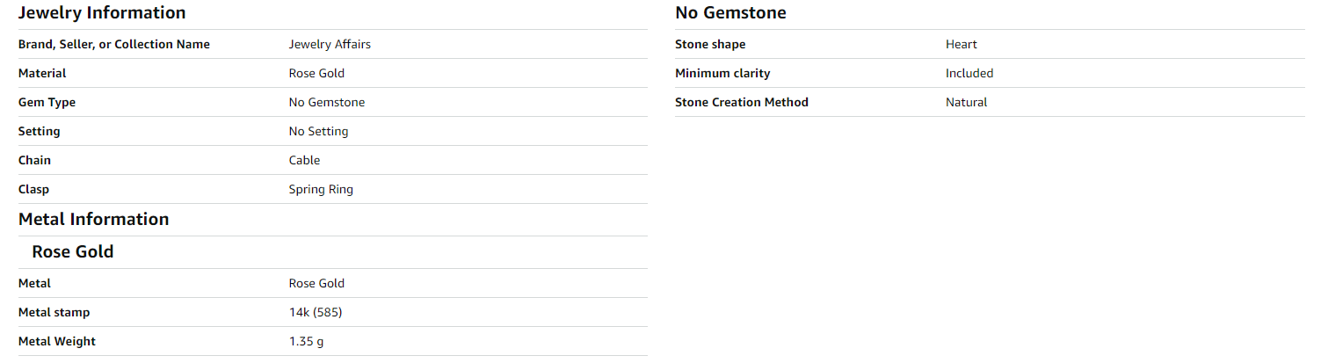Select the Stone Creation Method label
Viewport: 1321px width, 363px height.
click(742, 102)
